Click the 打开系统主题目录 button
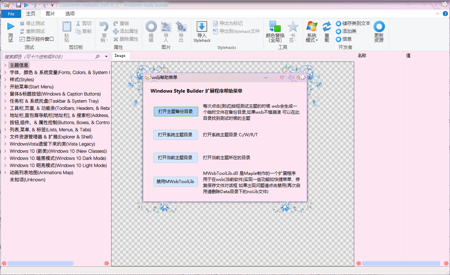Screen dimensions: 450x275 (175, 135)
